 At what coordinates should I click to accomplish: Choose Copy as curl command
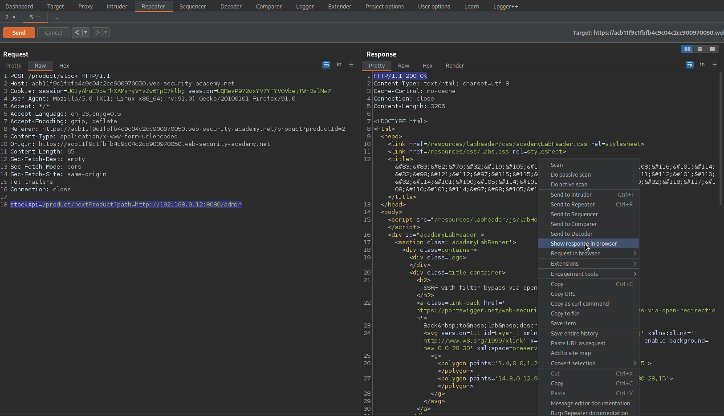(589, 303)
